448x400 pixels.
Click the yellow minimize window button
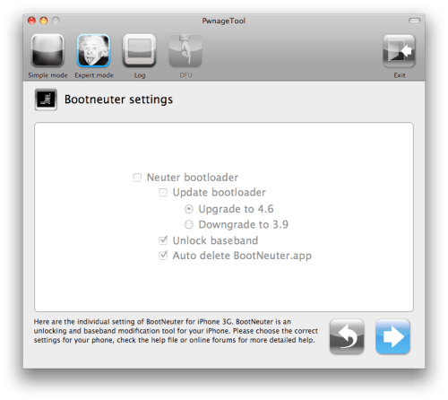[44, 21]
